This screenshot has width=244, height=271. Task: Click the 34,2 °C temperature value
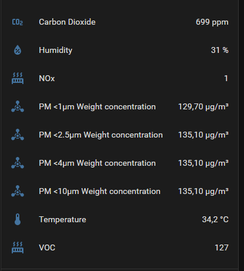pyautogui.click(x=215, y=220)
